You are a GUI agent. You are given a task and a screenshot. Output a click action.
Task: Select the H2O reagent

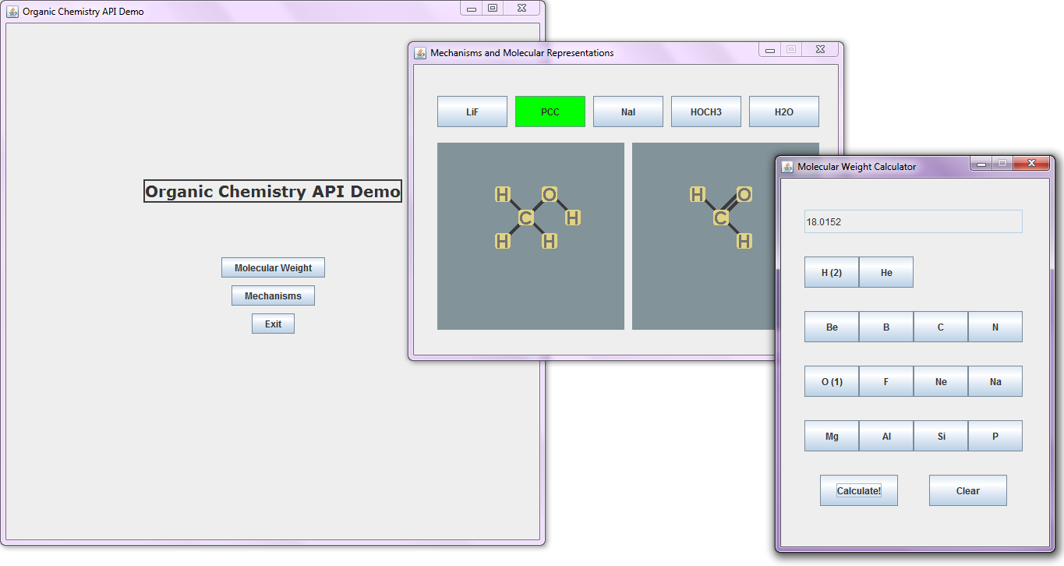click(x=783, y=111)
